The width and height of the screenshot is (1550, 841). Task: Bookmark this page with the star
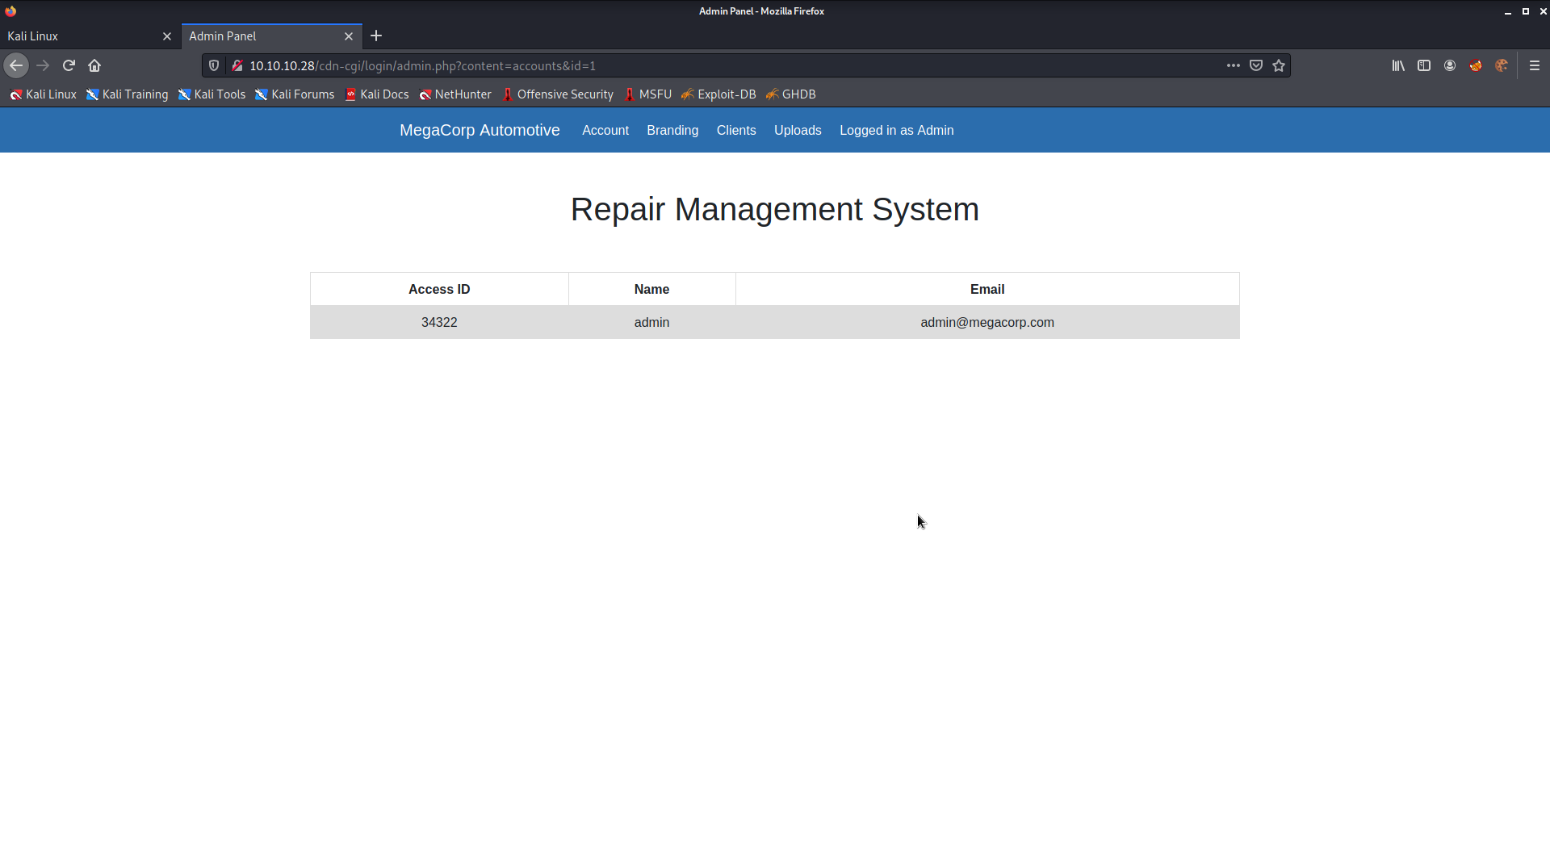[1279, 65]
